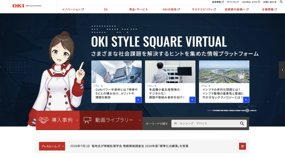Click the hero slider progress handle
Image resolution: width=285 pixels, height=158 pixels.
pos(247,110)
